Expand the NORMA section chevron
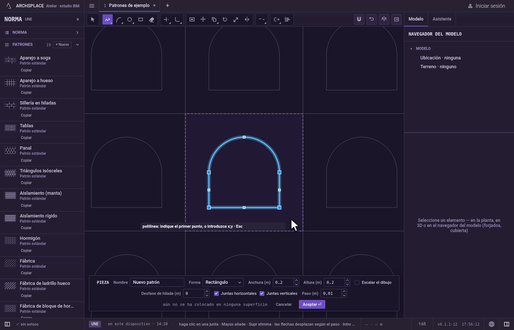Viewport: 514px width, 330px height. (77, 33)
